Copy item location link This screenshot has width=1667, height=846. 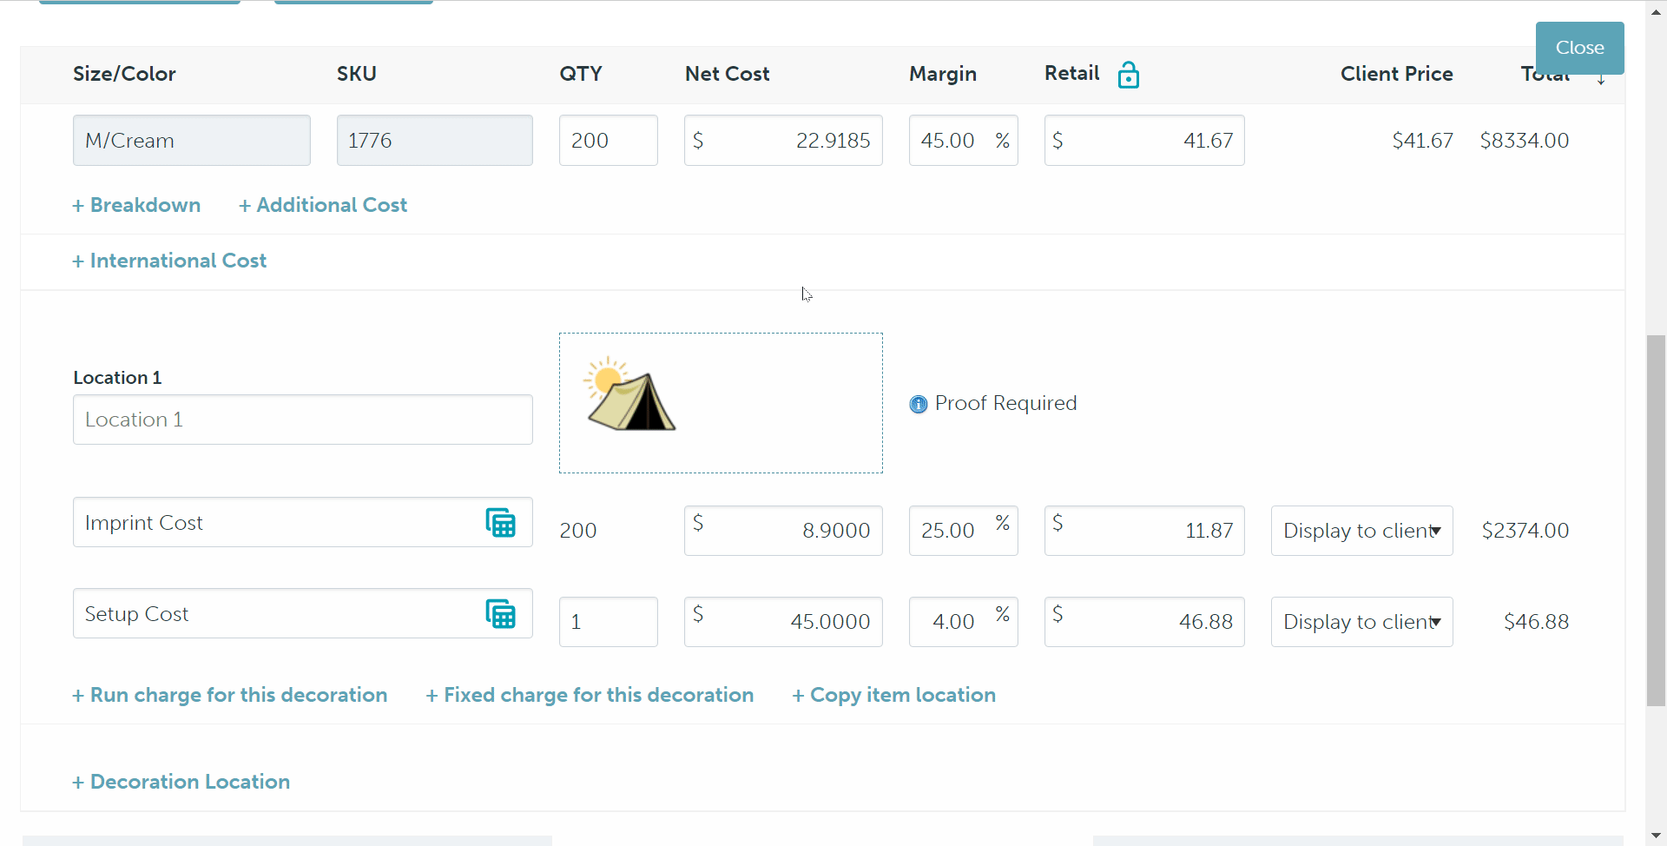coord(893,695)
